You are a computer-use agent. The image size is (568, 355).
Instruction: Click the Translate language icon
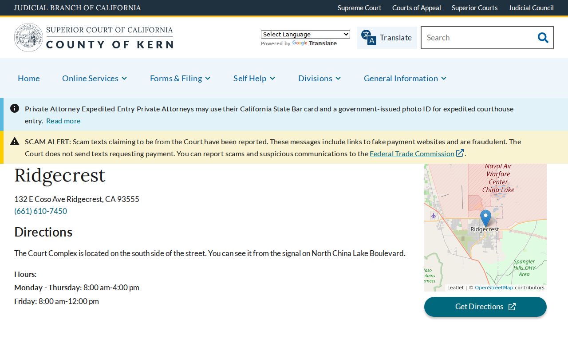coord(368,38)
